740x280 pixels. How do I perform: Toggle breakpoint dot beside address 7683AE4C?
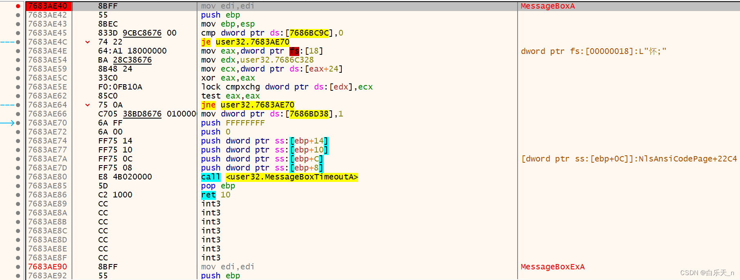click(18, 42)
